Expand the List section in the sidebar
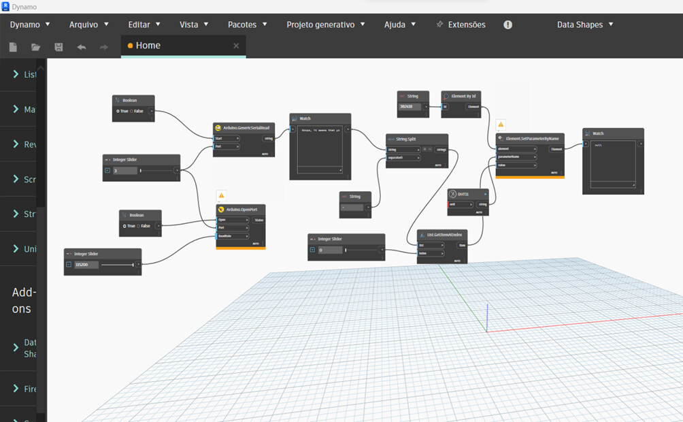The height and width of the screenshot is (422, 683). pyautogui.click(x=20, y=74)
